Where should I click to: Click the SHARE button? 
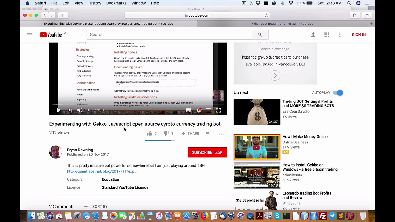click(190, 134)
